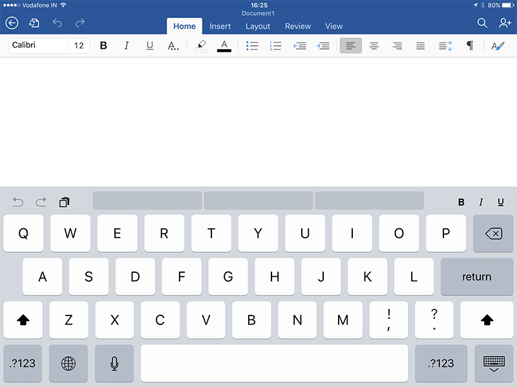Tap Undo on the keyboard shortcut bar
The width and height of the screenshot is (517, 387).
pos(18,202)
